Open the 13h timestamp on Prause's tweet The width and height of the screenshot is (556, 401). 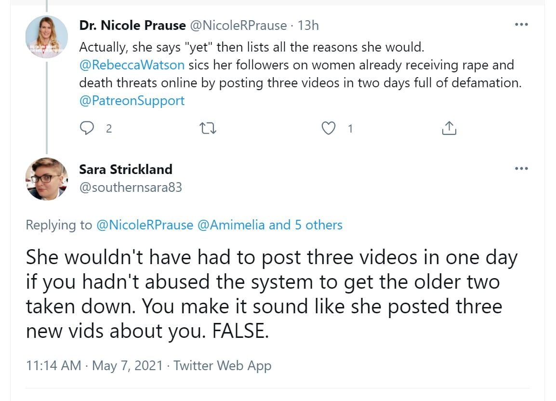308,26
